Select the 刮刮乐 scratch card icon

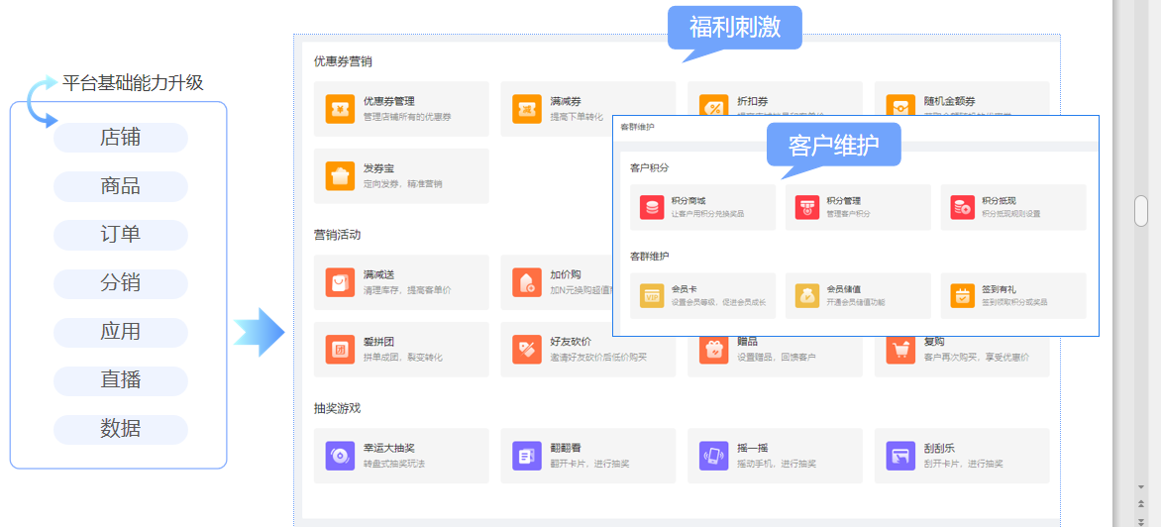[x=900, y=456]
